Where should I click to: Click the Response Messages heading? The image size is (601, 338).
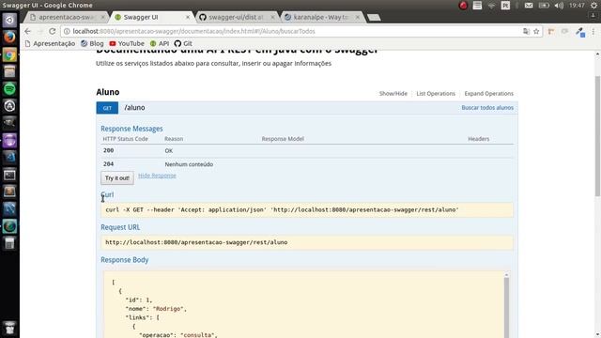(x=131, y=129)
